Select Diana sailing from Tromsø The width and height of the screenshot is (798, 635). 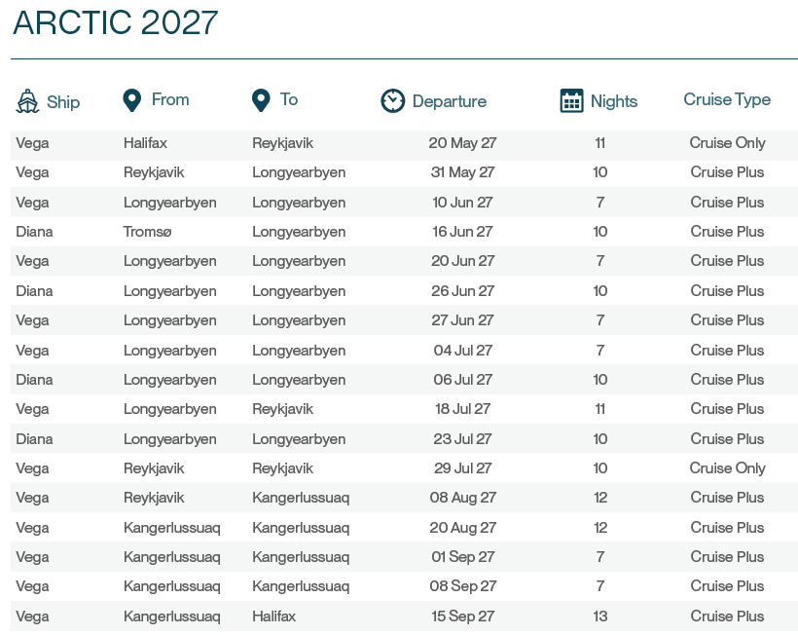[x=34, y=232]
